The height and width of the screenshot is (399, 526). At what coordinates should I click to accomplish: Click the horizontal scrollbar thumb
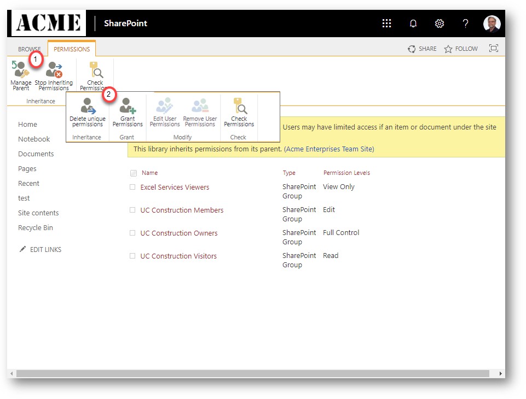253,373
